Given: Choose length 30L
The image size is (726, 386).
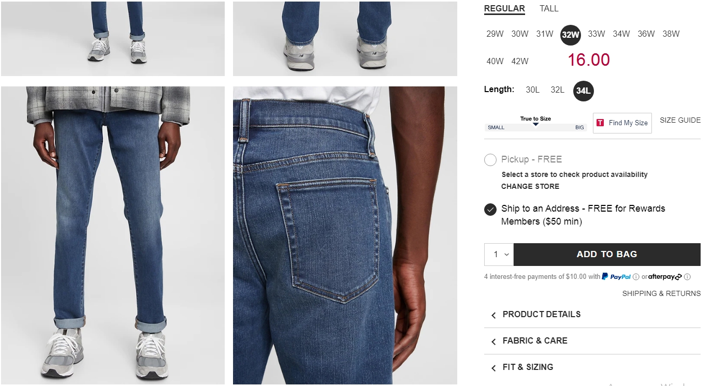Looking at the screenshot, I should point(532,90).
